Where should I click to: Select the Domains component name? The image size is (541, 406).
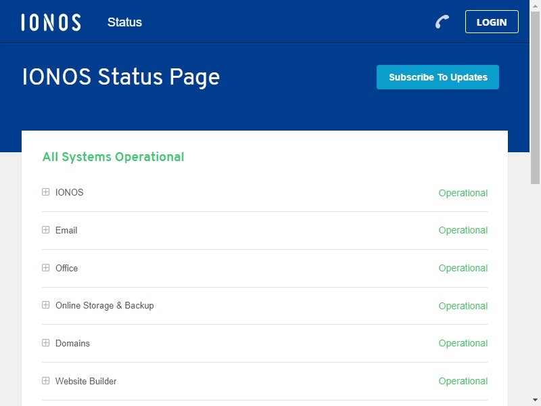pyautogui.click(x=72, y=344)
